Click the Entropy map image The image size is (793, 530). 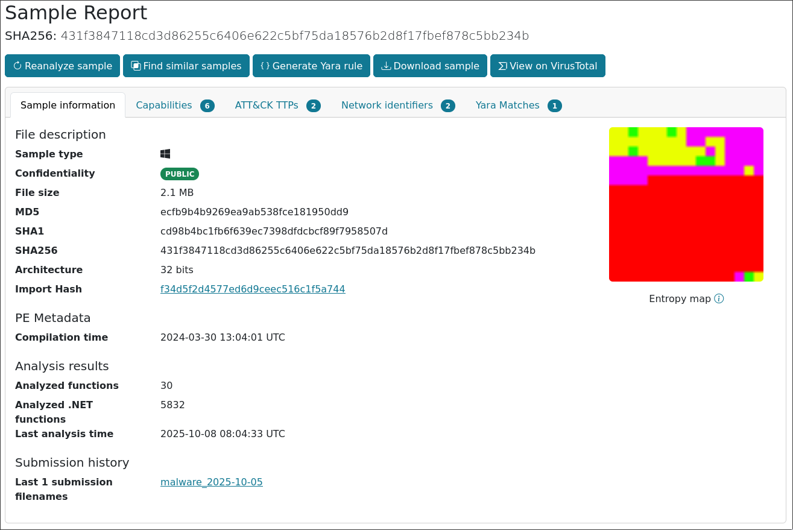coord(686,204)
